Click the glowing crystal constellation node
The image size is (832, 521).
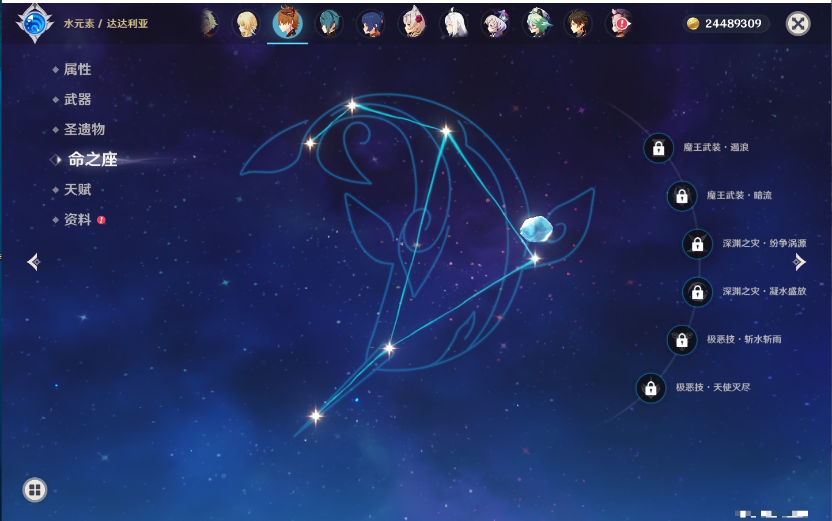tap(536, 229)
